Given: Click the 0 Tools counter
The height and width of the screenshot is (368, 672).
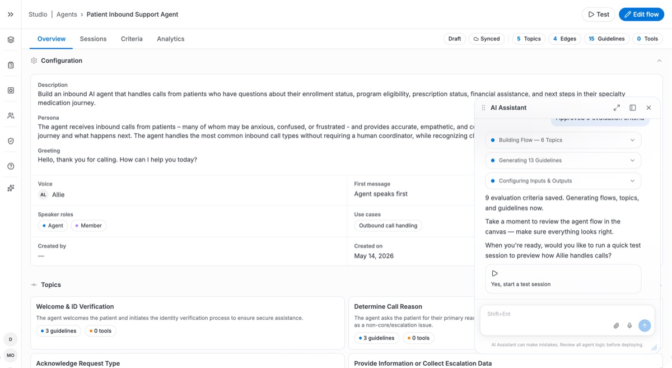Looking at the screenshot, I should [647, 39].
